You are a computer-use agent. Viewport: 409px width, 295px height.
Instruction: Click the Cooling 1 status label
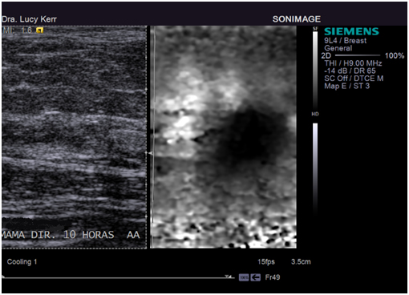point(22,262)
